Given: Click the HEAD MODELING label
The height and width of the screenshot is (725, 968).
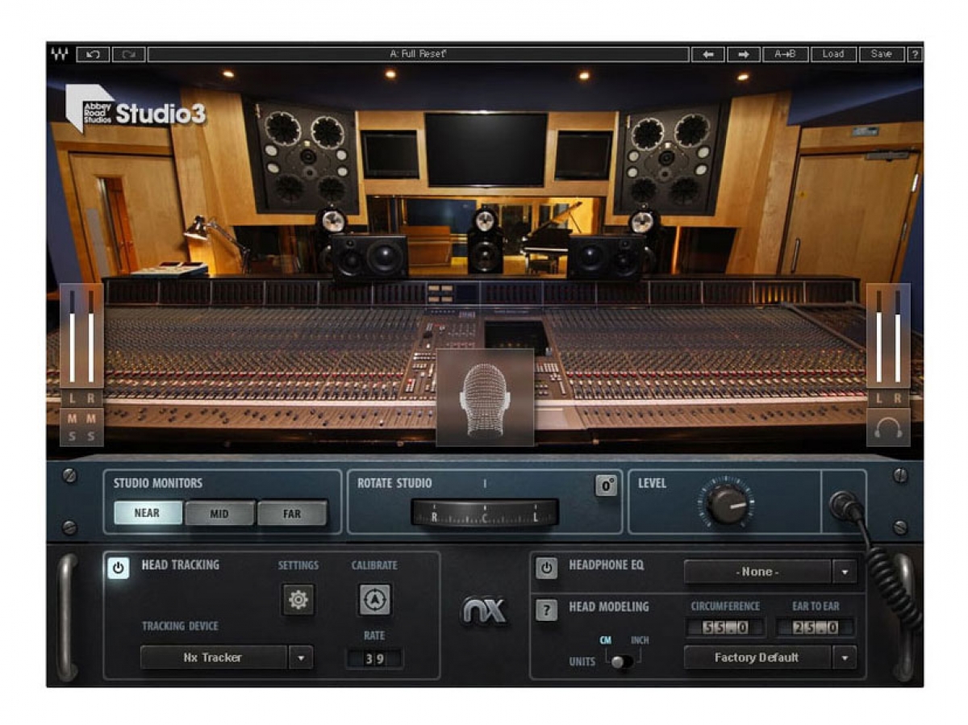Looking at the screenshot, I should tap(609, 606).
